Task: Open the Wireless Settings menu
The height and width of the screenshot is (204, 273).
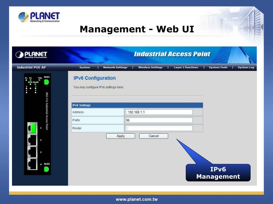Action: point(150,67)
